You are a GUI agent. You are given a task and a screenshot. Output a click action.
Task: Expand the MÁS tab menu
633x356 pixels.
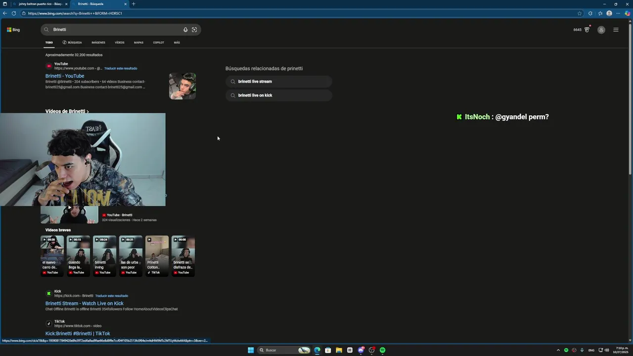point(177,43)
